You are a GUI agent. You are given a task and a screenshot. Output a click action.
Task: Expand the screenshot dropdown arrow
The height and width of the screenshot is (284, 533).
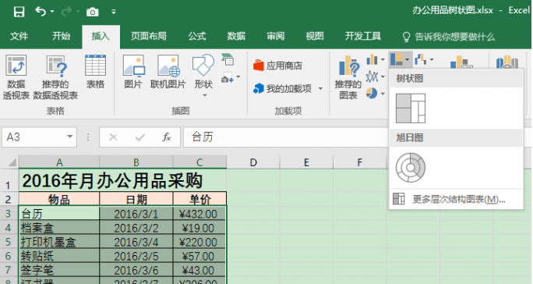(x=238, y=77)
